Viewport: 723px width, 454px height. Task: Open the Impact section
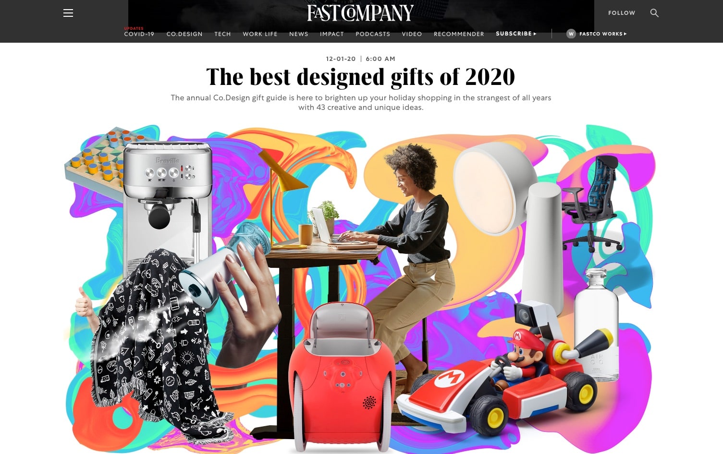click(x=332, y=34)
